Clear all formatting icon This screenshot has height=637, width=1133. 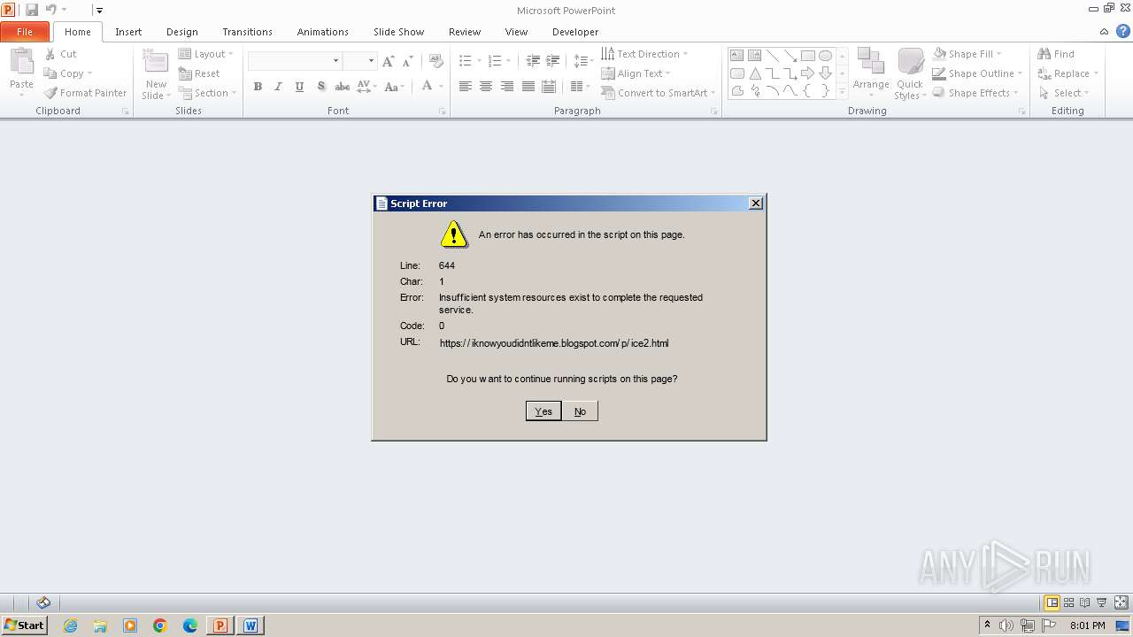tap(435, 61)
